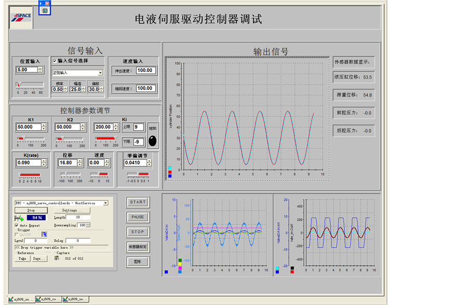This screenshot has height=305, width=468.
Task: Click the 伸出速度 extend speed input field
Action: pos(146,70)
